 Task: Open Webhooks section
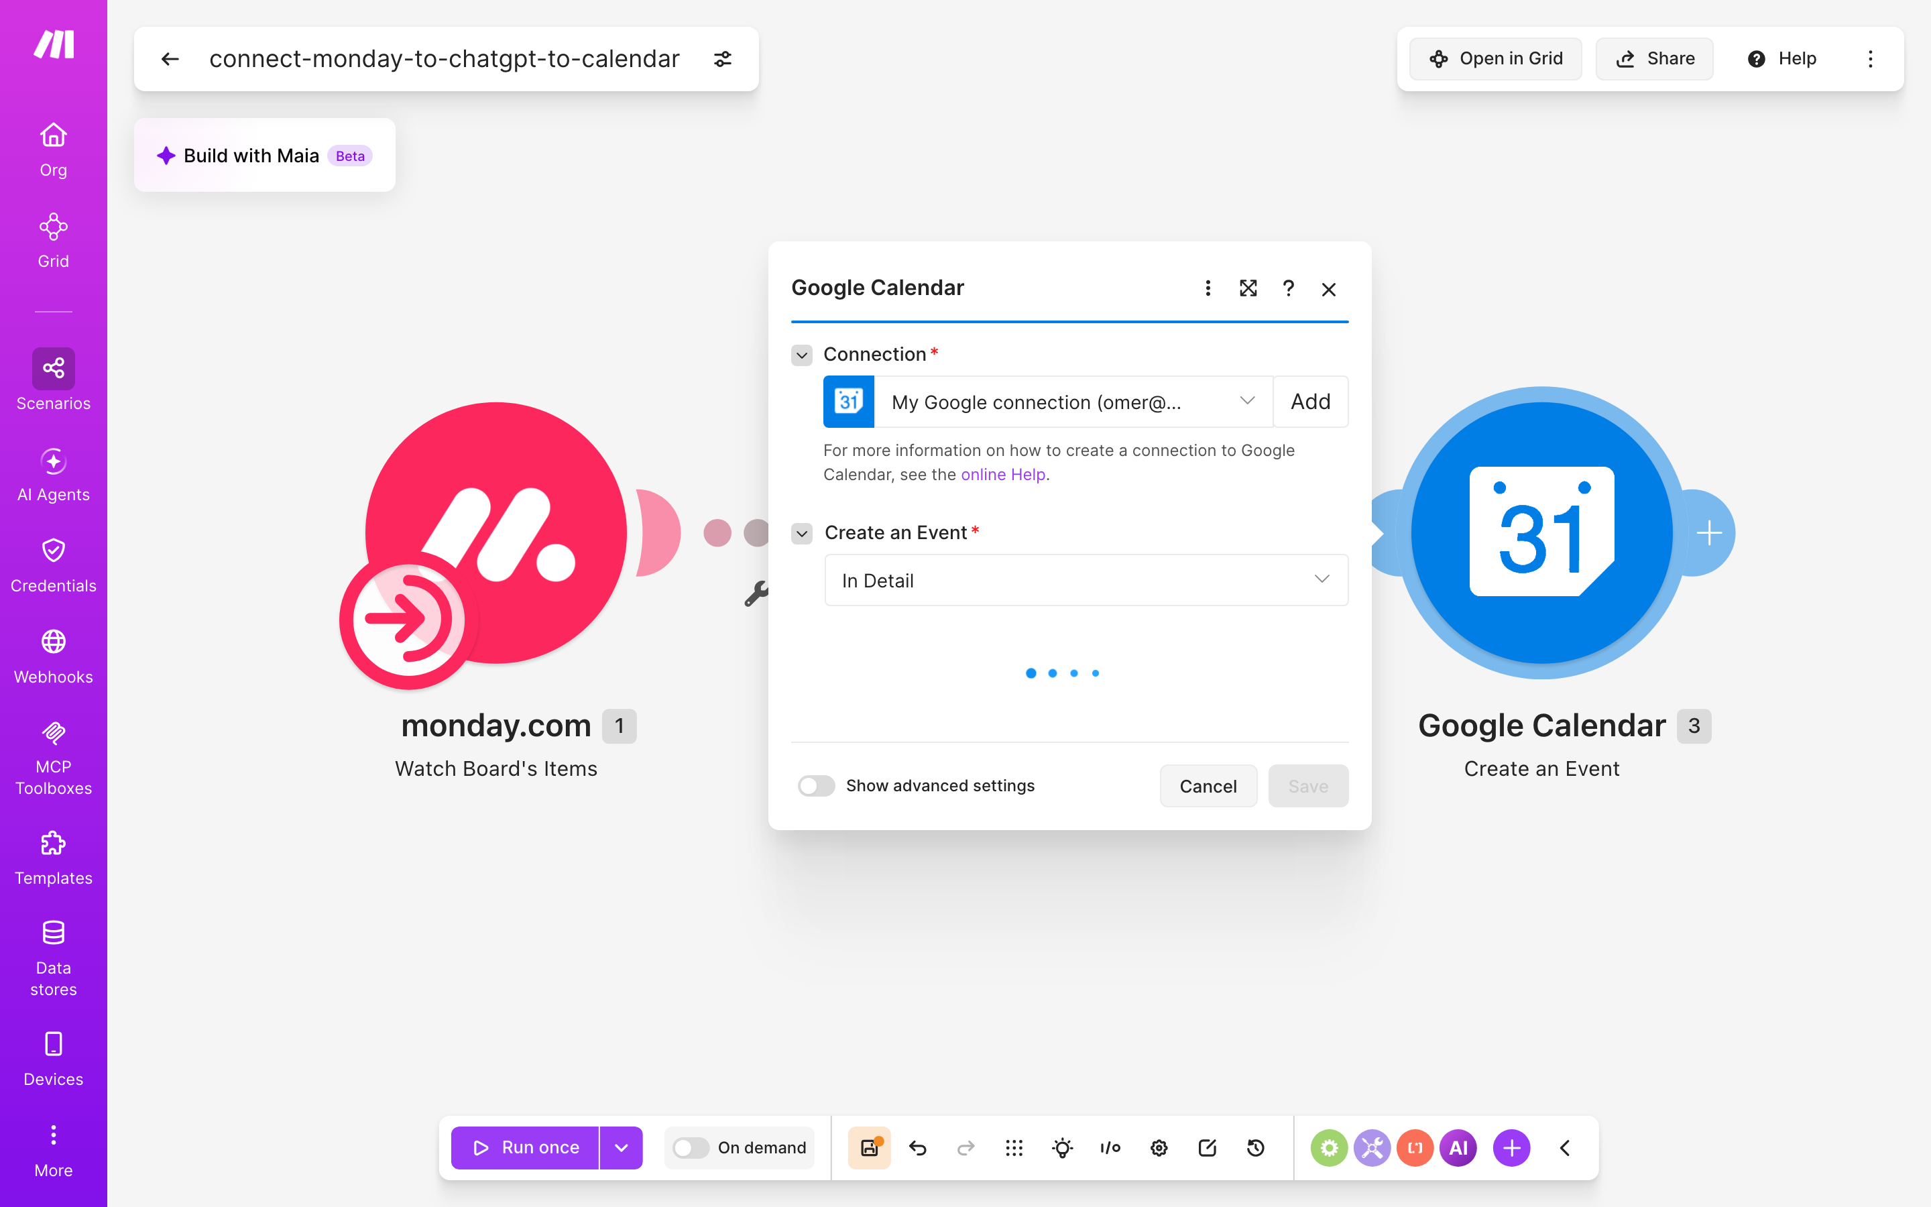[x=54, y=657]
